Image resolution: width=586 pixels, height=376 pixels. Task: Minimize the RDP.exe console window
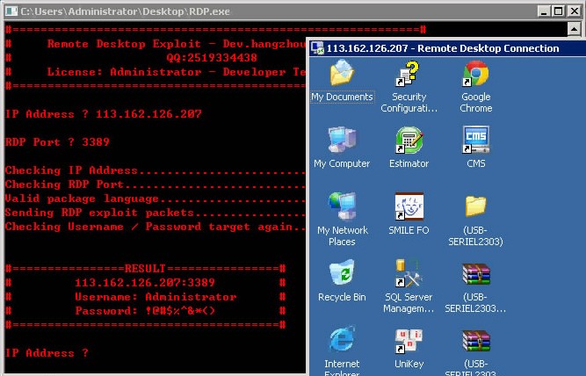pyautogui.click(x=541, y=11)
